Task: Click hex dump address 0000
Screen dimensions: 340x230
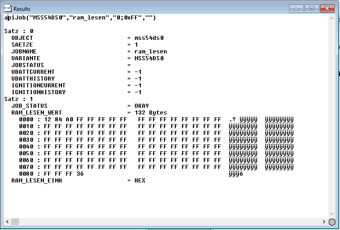Action: (26, 120)
